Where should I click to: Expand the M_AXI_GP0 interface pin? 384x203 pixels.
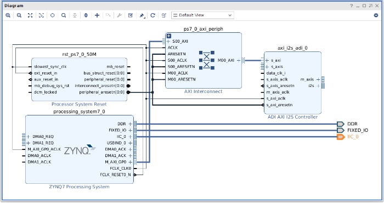(x=131, y=162)
